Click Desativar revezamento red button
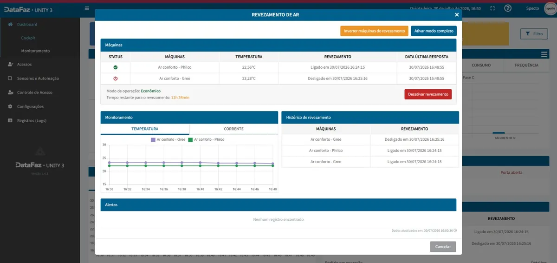 coord(428,94)
